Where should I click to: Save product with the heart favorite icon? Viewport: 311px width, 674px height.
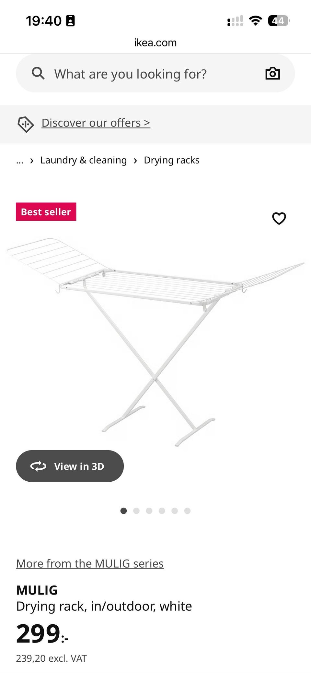pos(279,218)
